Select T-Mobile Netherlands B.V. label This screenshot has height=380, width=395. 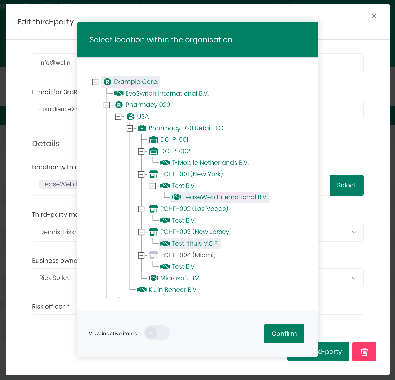(x=210, y=163)
